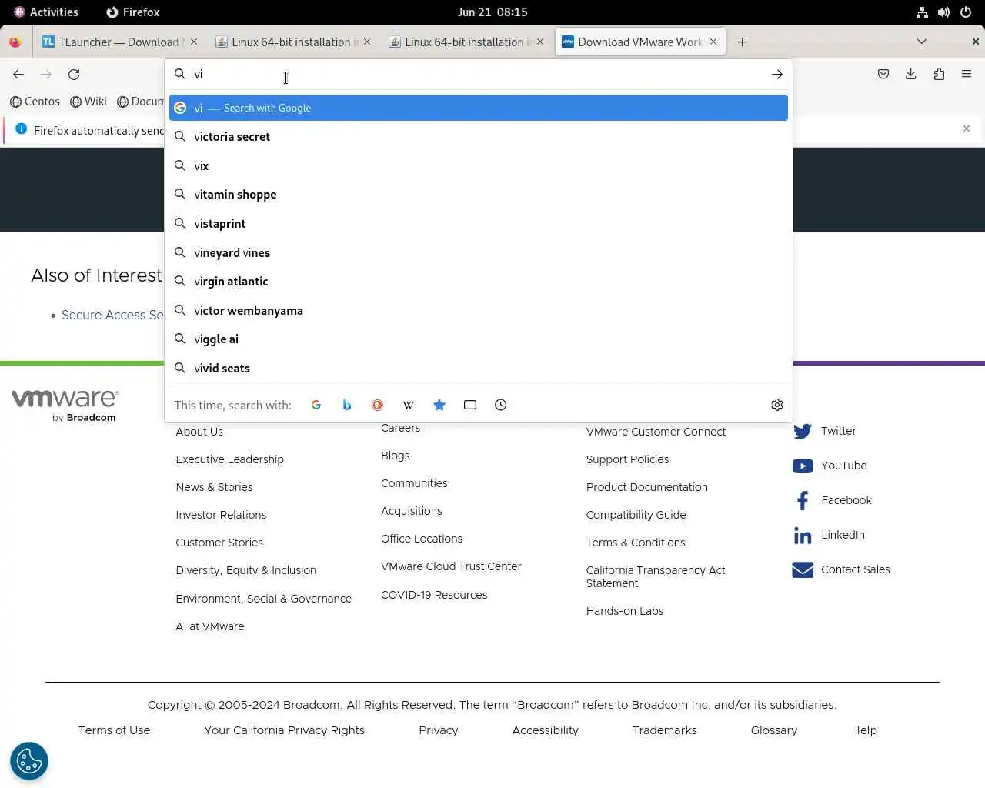
Task: Reload the current page
Action: [74, 75]
